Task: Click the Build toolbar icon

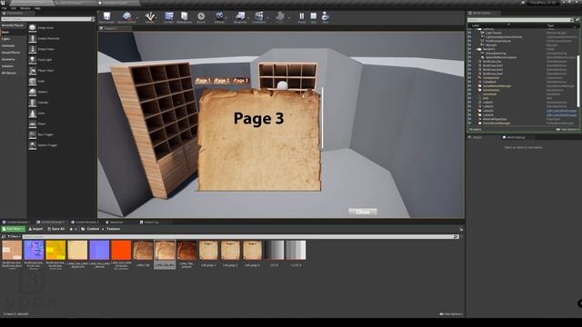Action: [x=280, y=16]
